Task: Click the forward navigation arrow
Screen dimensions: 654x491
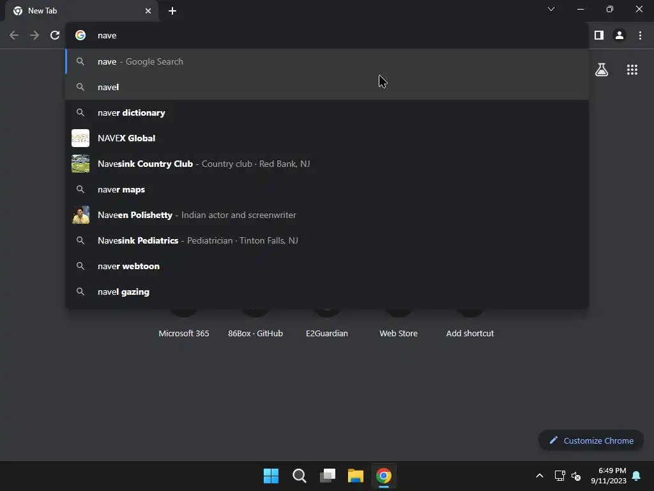Action: [34, 36]
